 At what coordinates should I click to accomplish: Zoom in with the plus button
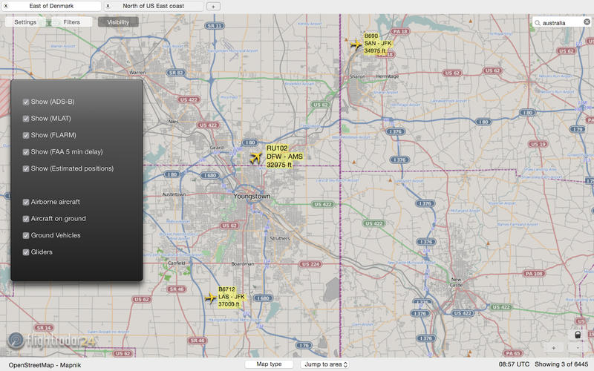tap(553, 347)
